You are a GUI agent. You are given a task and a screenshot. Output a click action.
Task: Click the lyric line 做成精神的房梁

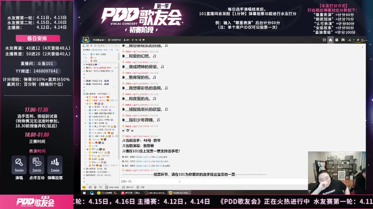pyautogui.click(x=143, y=67)
